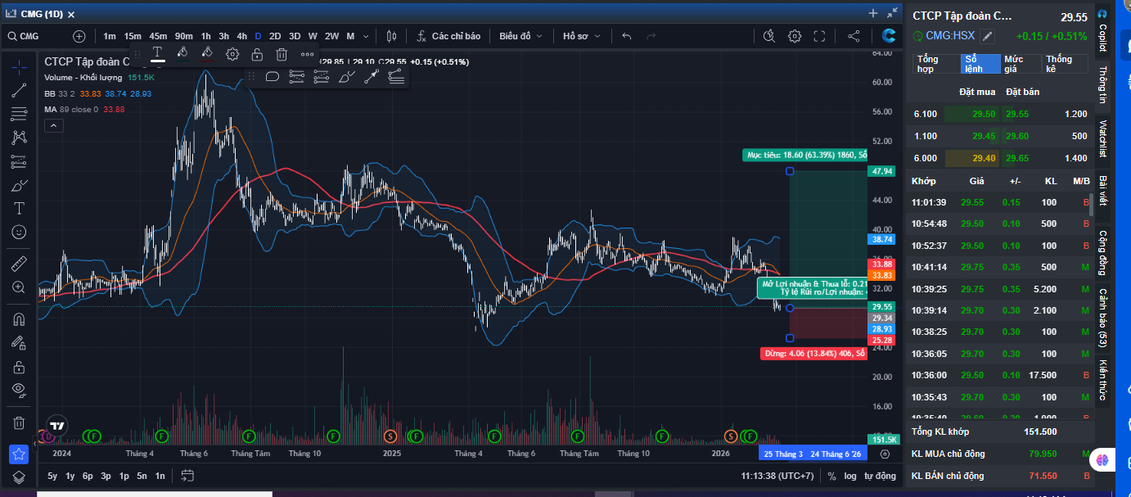
Task: Toggle the lock on selected drawing
Action: coord(257,54)
